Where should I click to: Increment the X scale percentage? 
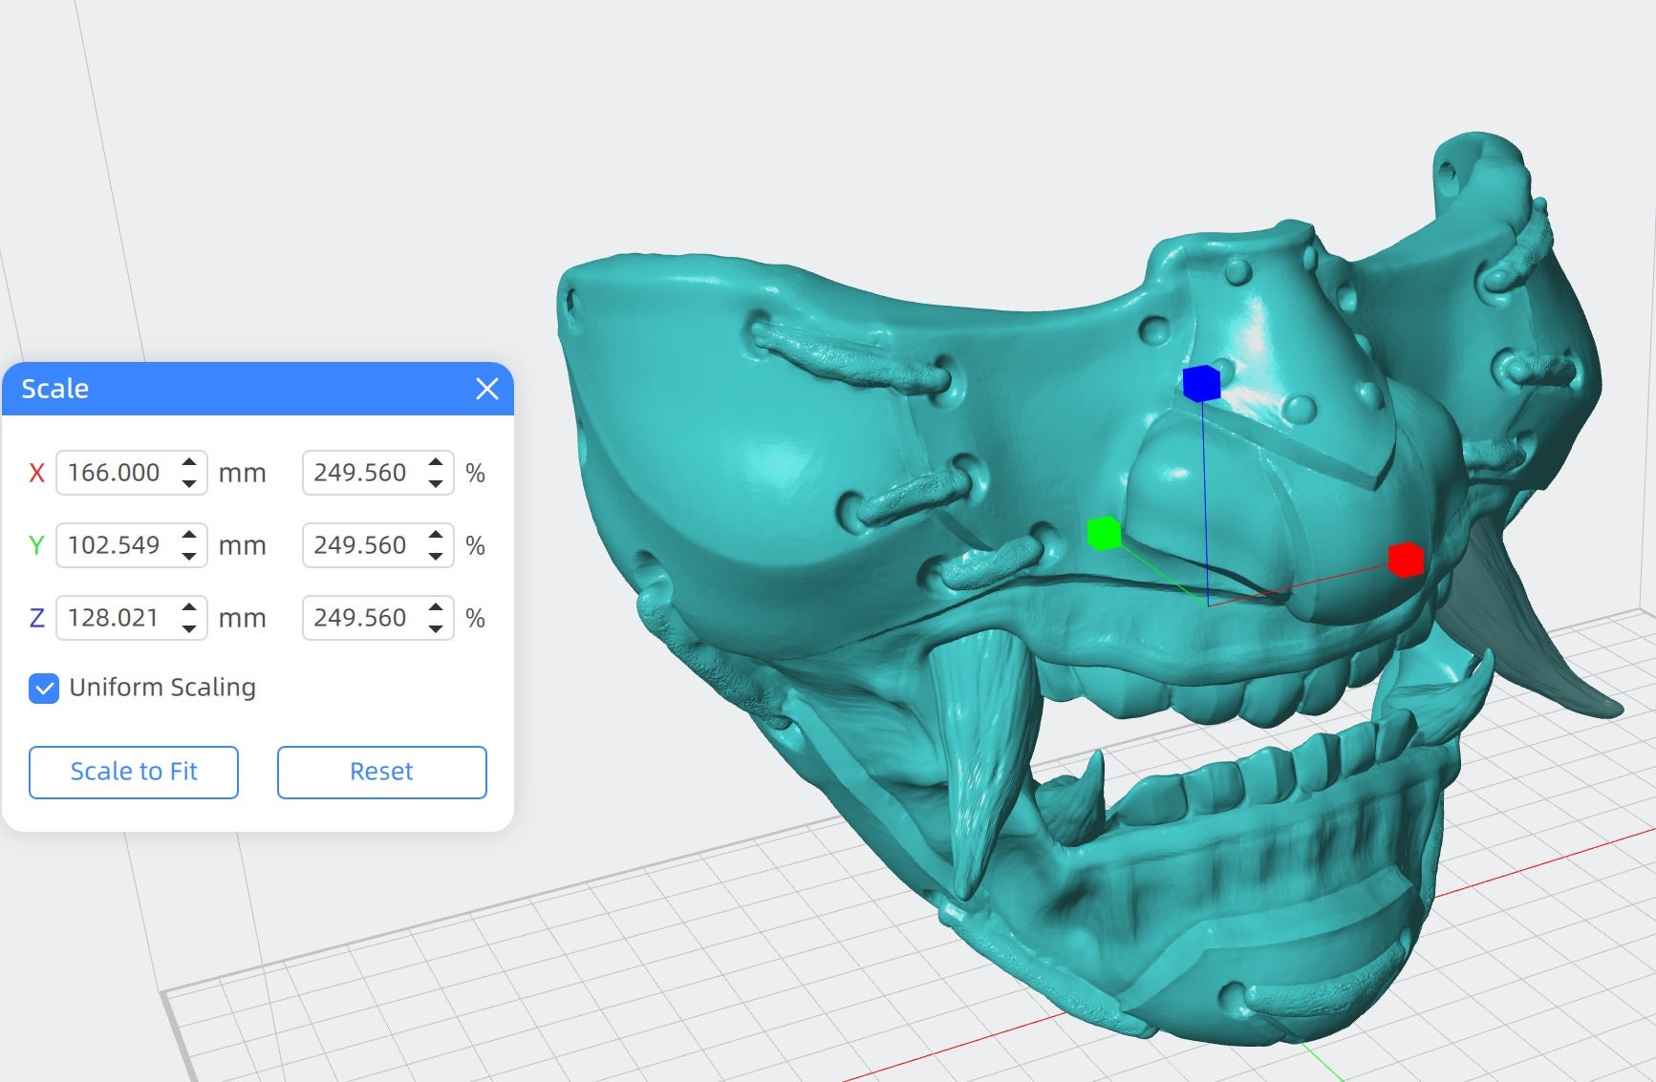pyautogui.click(x=435, y=463)
